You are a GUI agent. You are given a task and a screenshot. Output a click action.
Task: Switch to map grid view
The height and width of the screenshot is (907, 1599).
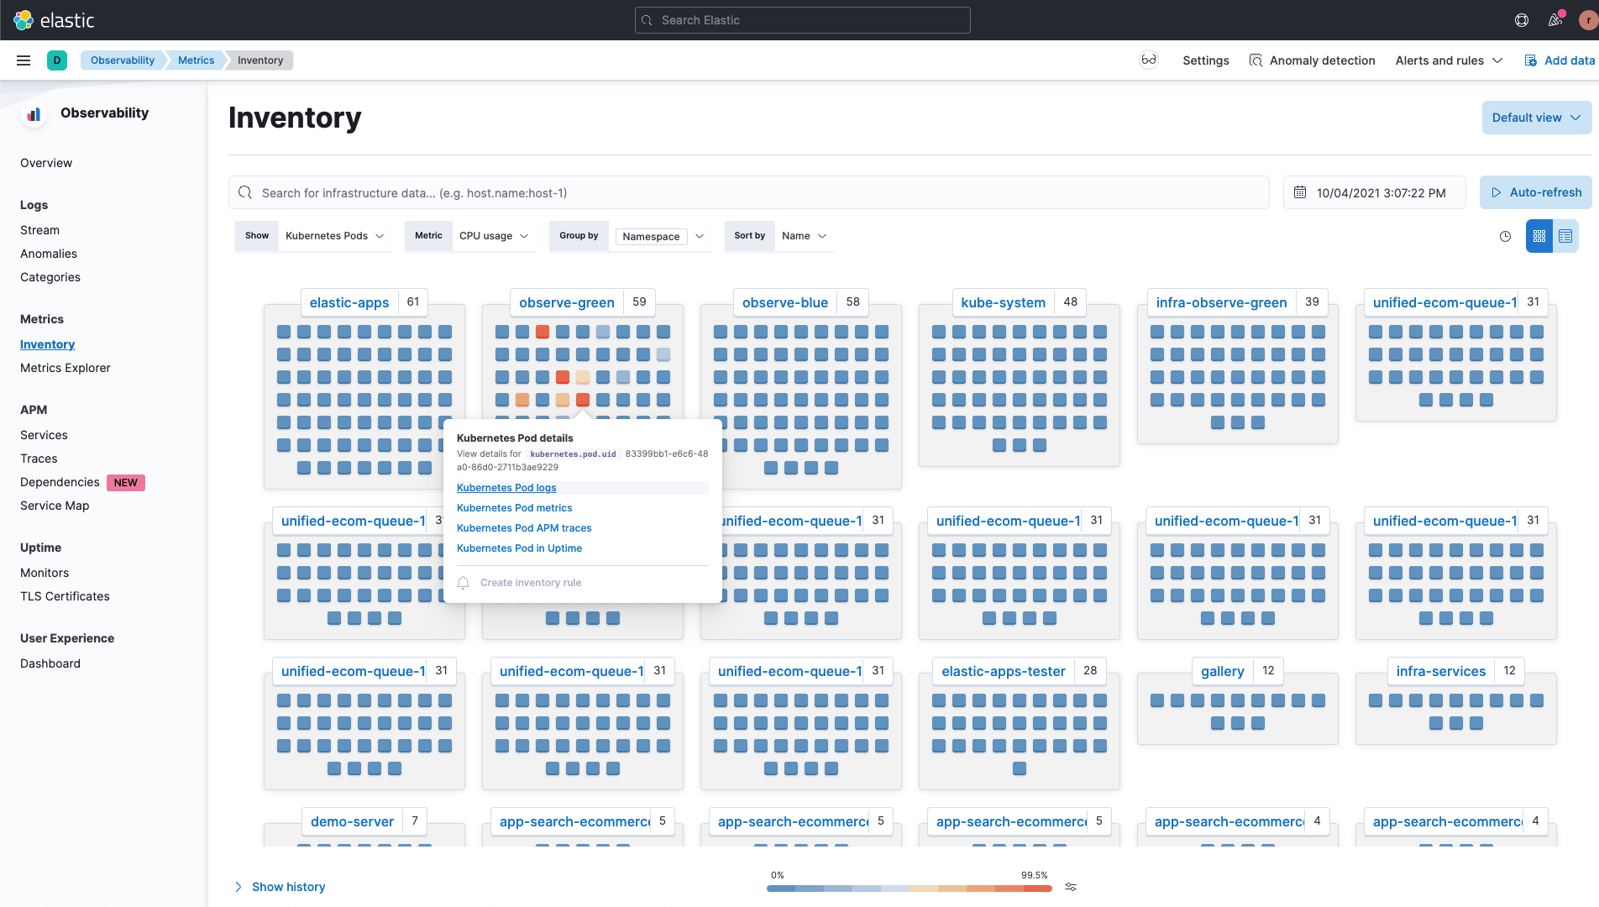pyautogui.click(x=1539, y=237)
